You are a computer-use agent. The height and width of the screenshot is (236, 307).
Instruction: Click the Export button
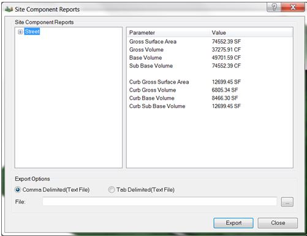pyautogui.click(x=233, y=223)
